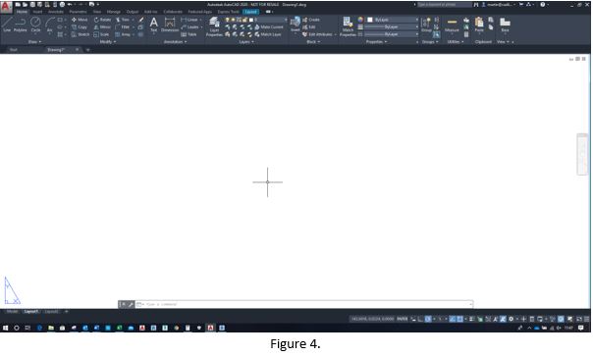Open the layer selection dropdown
Image resolution: width=593 pixels, height=357 pixels.
click(x=256, y=20)
